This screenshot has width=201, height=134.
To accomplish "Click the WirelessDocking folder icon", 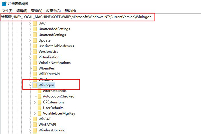I will coord(35,130).
